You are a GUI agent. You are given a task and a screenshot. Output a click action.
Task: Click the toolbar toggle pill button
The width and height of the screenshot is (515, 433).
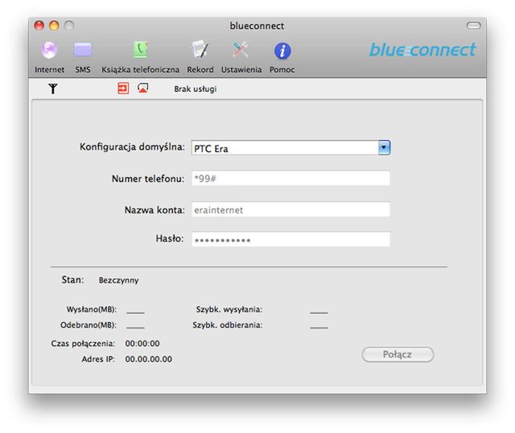[474, 26]
